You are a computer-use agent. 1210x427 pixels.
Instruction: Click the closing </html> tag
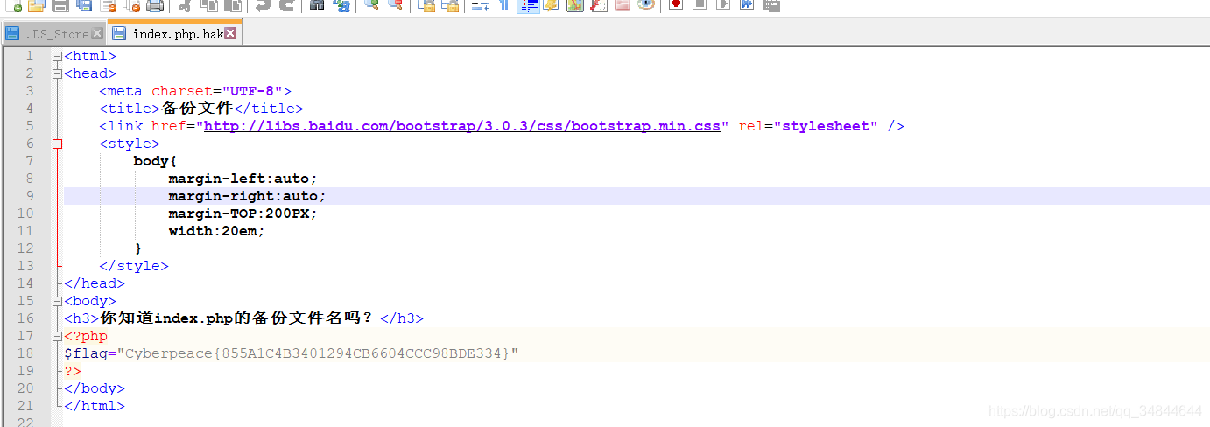(x=95, y=406)
